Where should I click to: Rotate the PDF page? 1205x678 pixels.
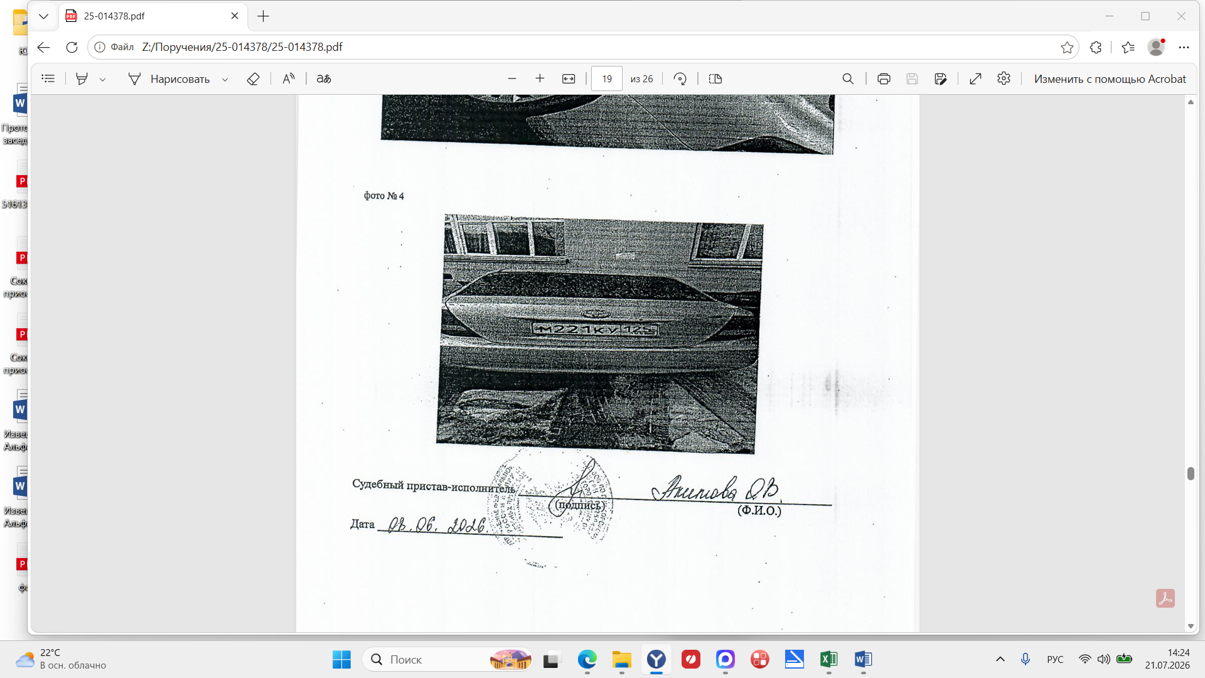(680, 78)
